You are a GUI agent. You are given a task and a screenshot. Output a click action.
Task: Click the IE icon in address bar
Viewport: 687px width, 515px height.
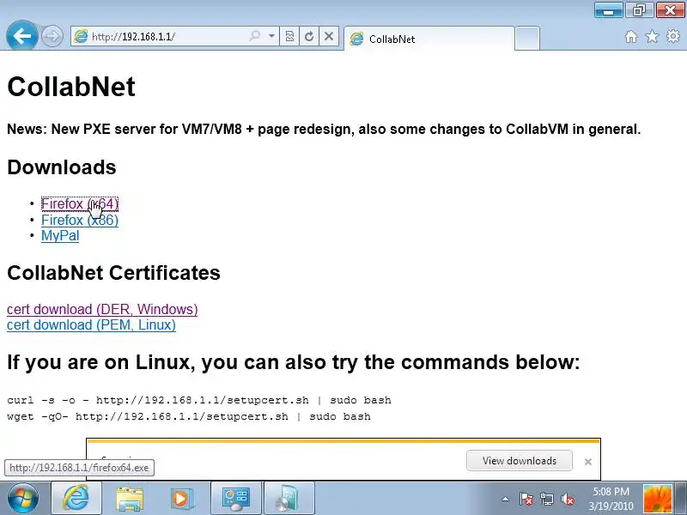click(x=81, y=36)
